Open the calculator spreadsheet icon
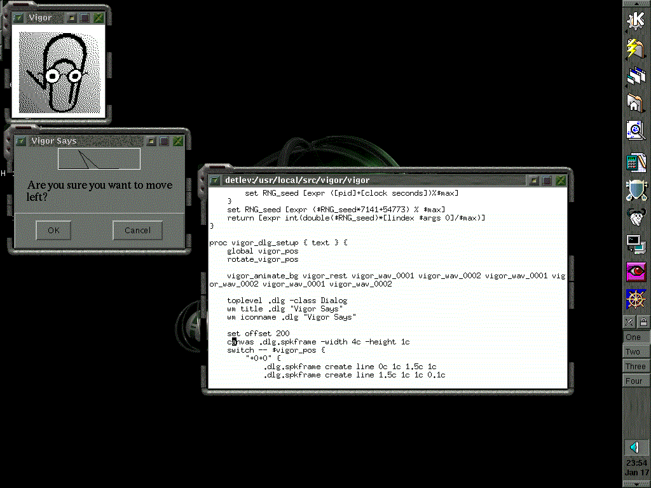 [x=636, y=161]
